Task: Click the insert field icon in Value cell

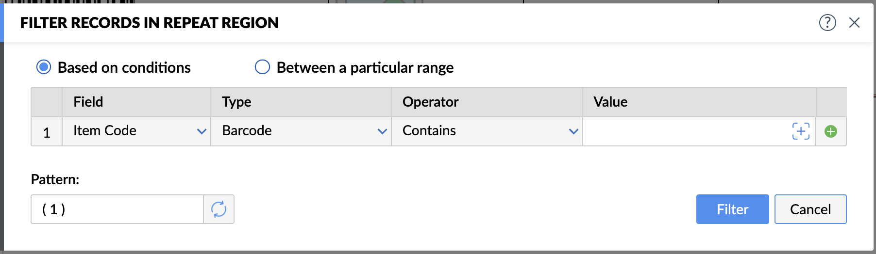Action: [801, 131]
